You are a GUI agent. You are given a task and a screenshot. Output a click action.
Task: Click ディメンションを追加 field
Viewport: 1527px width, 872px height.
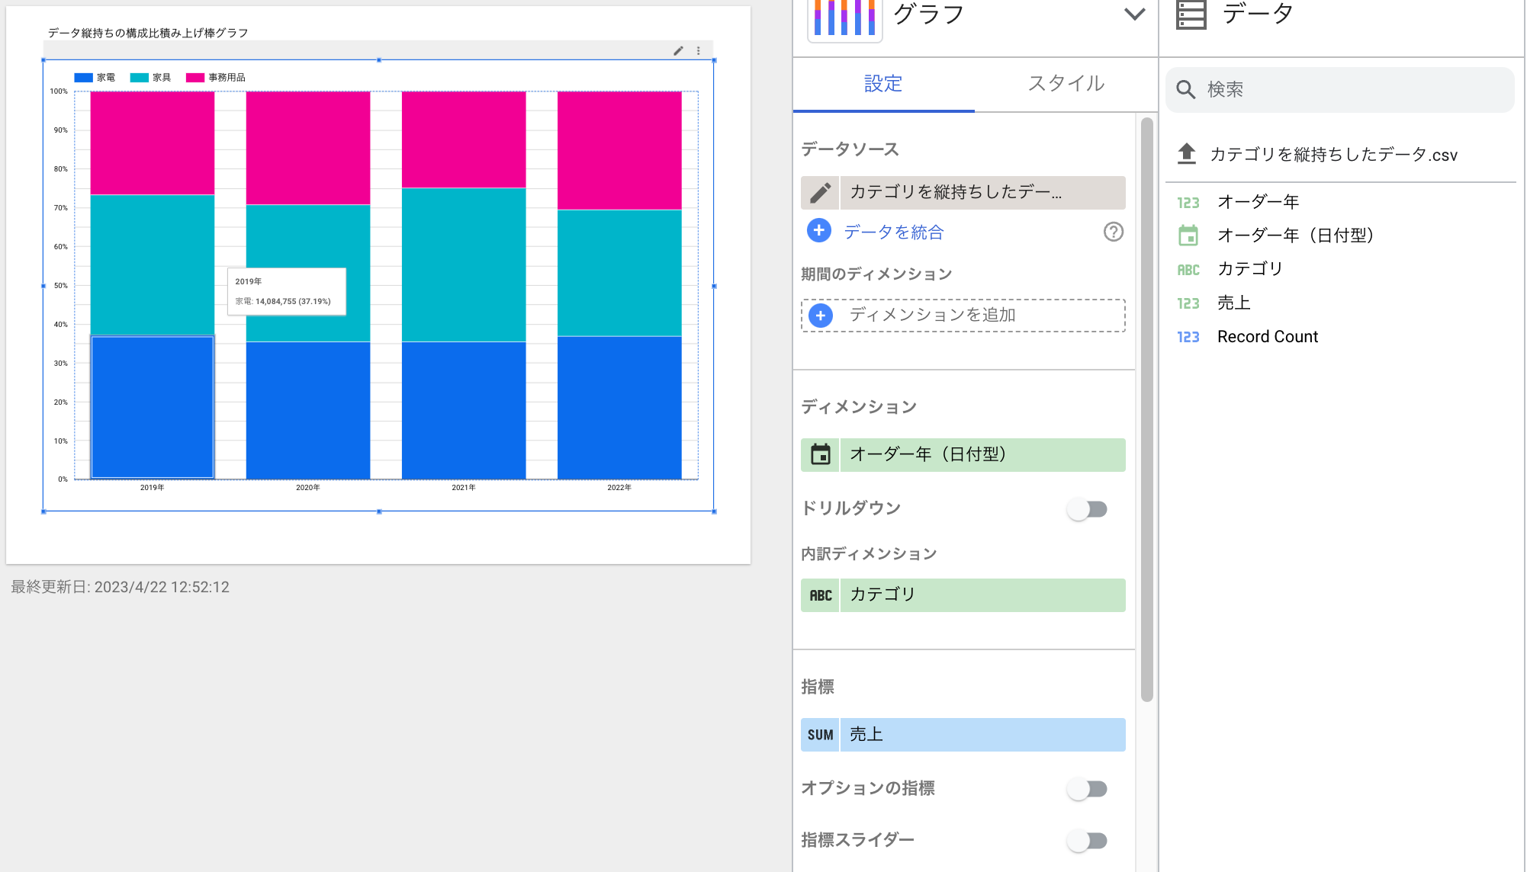click(x=963, y=316)
